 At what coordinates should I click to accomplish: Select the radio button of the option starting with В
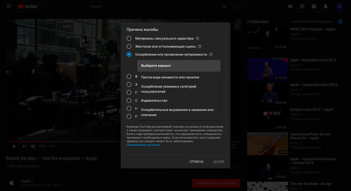(x=129, y=77)
